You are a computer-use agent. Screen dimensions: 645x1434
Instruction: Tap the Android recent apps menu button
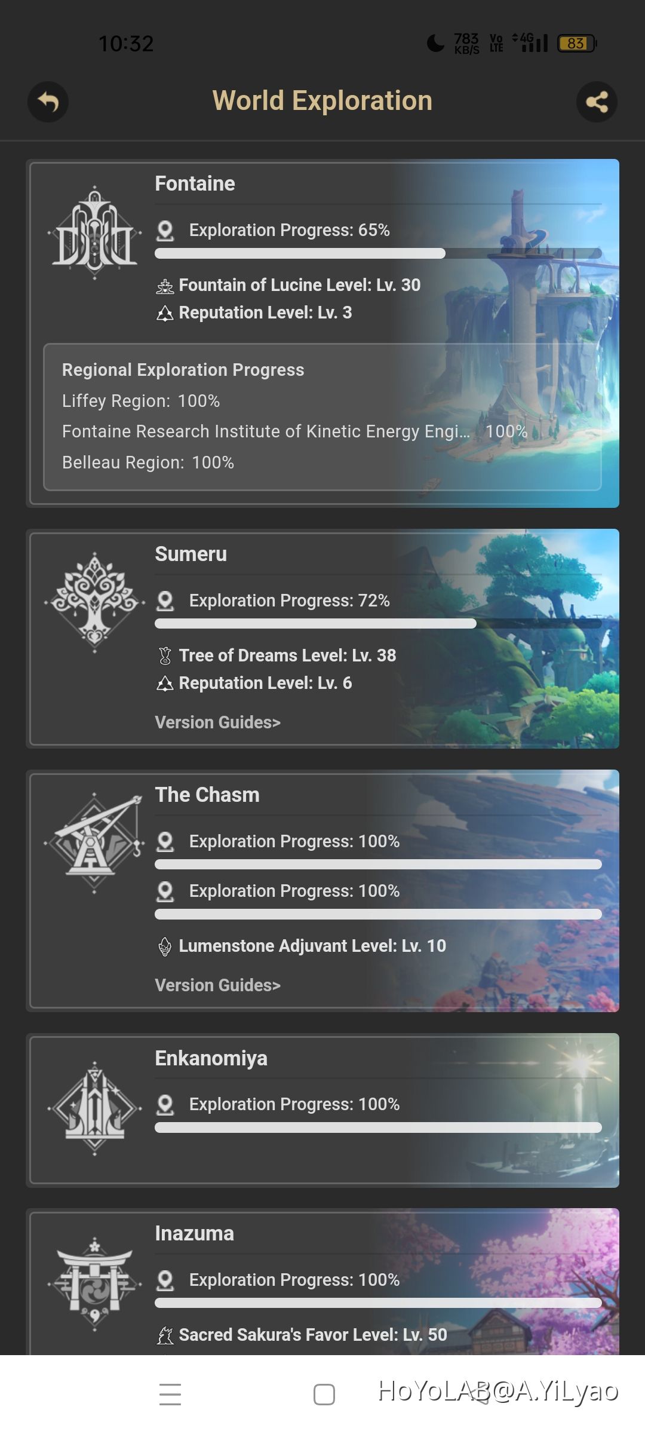(170, 1394)
